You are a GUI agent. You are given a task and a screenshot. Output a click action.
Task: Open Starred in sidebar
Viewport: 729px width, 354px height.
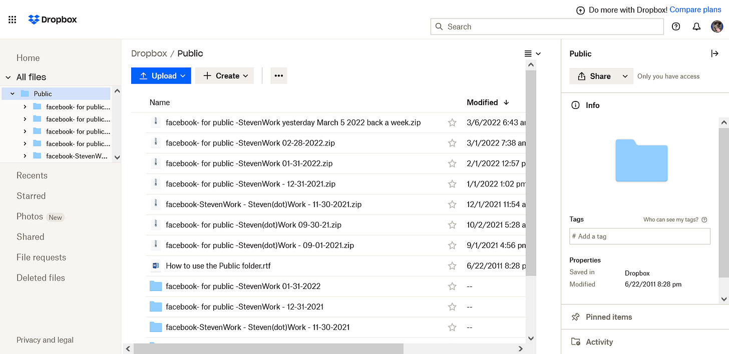31,196
